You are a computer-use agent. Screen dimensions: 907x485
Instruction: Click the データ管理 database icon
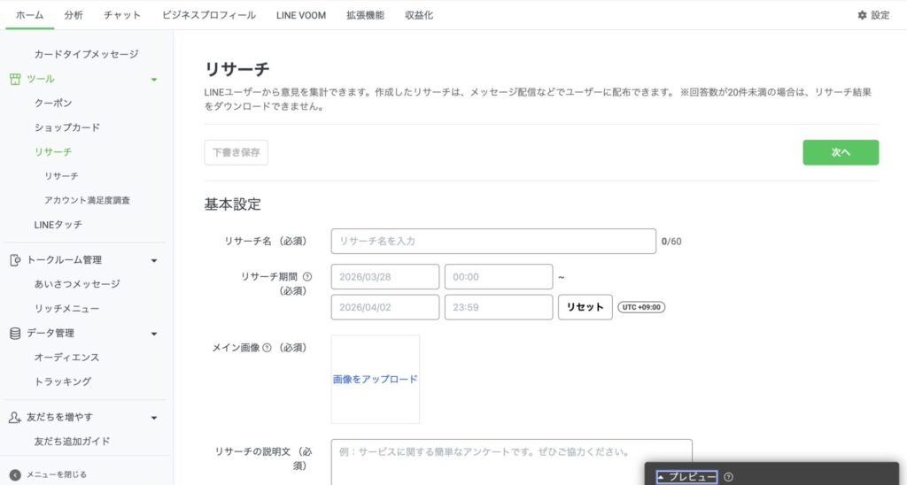pos(15,334)
